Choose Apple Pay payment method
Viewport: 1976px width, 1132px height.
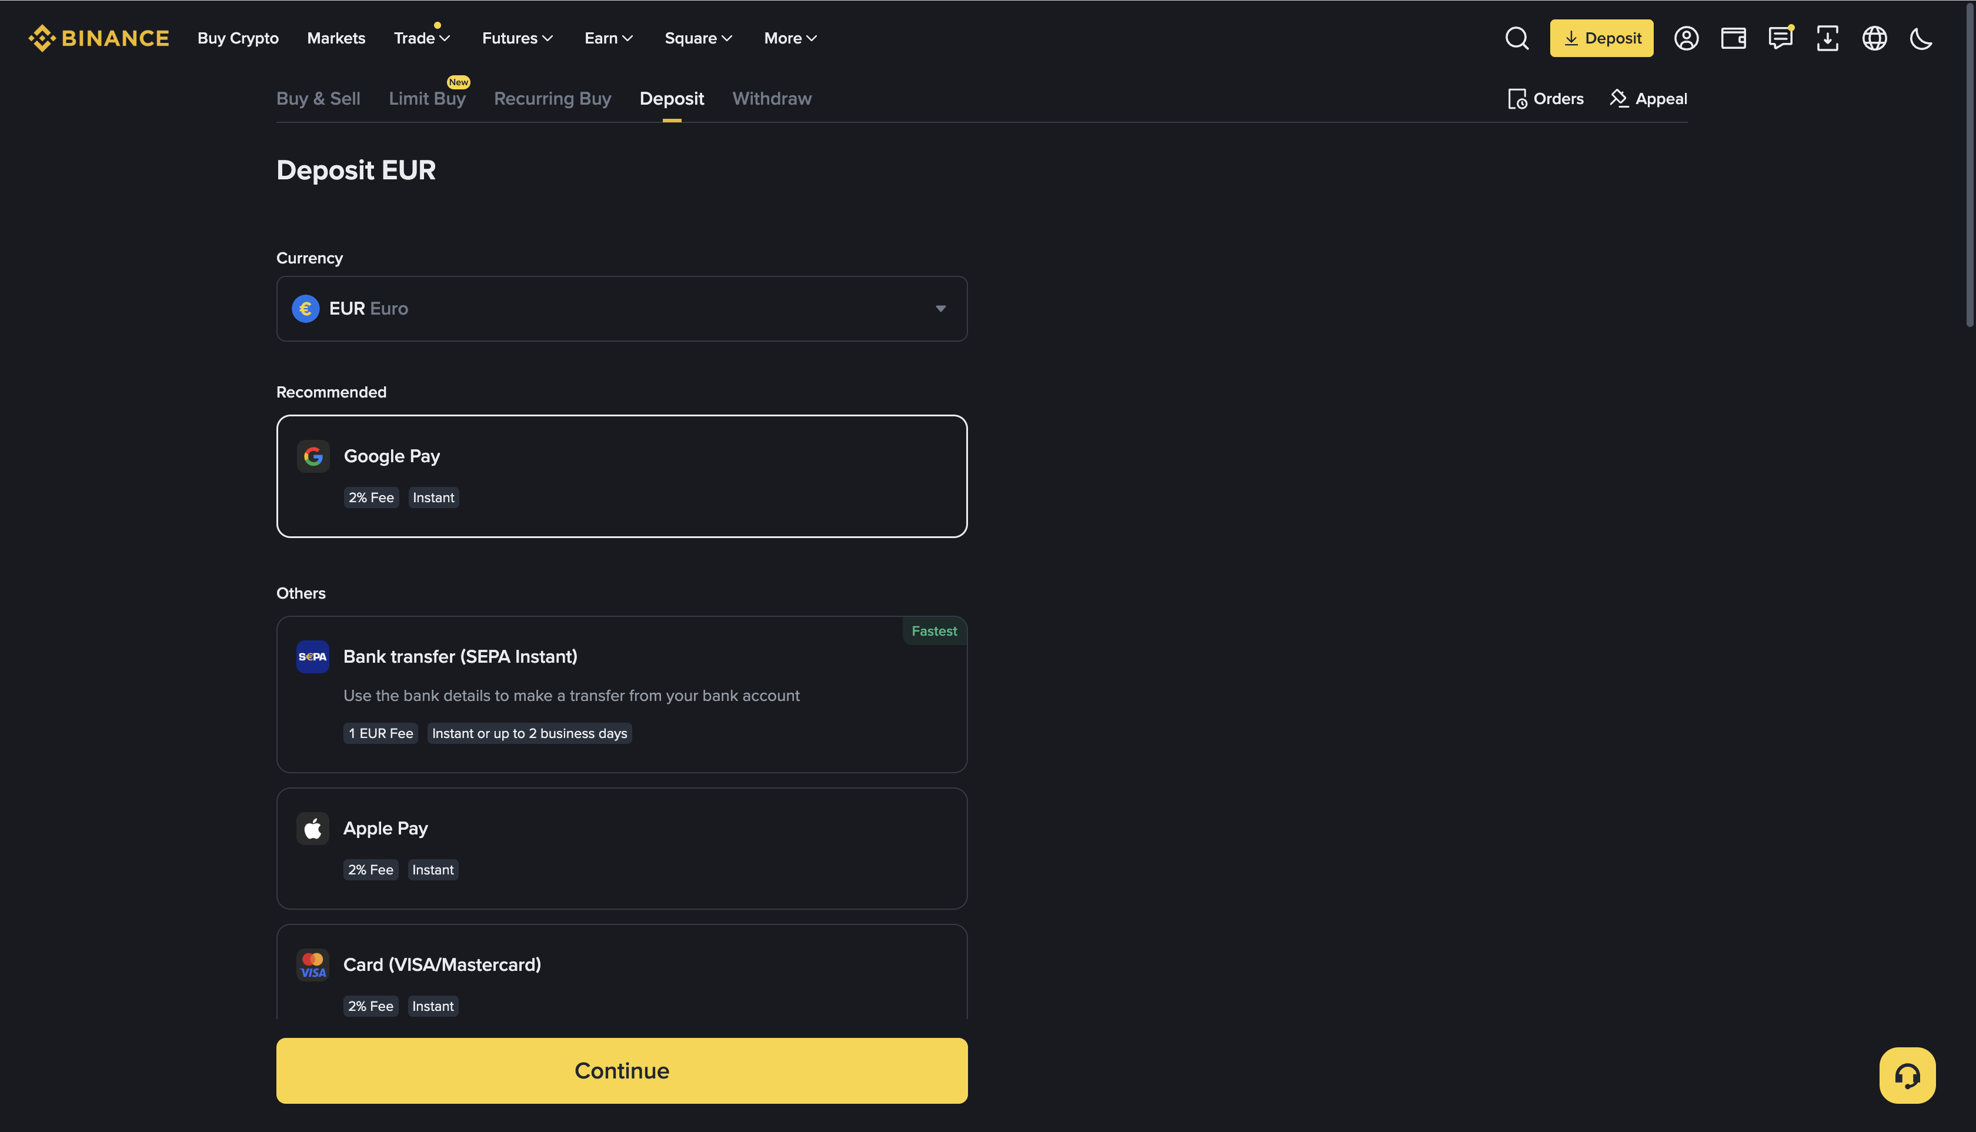(x=621, y=847)
